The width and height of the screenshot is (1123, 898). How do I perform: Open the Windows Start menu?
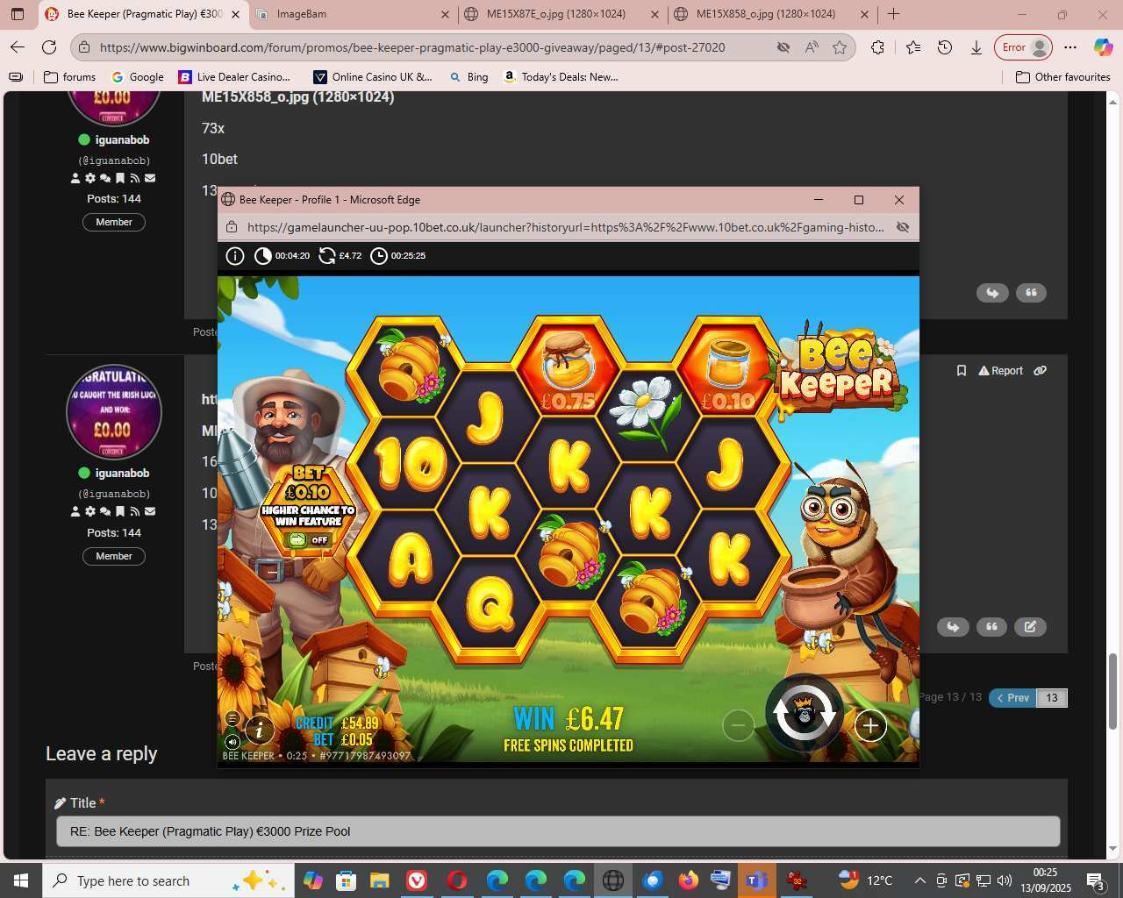pyautogui.click(x=20, y=880)
